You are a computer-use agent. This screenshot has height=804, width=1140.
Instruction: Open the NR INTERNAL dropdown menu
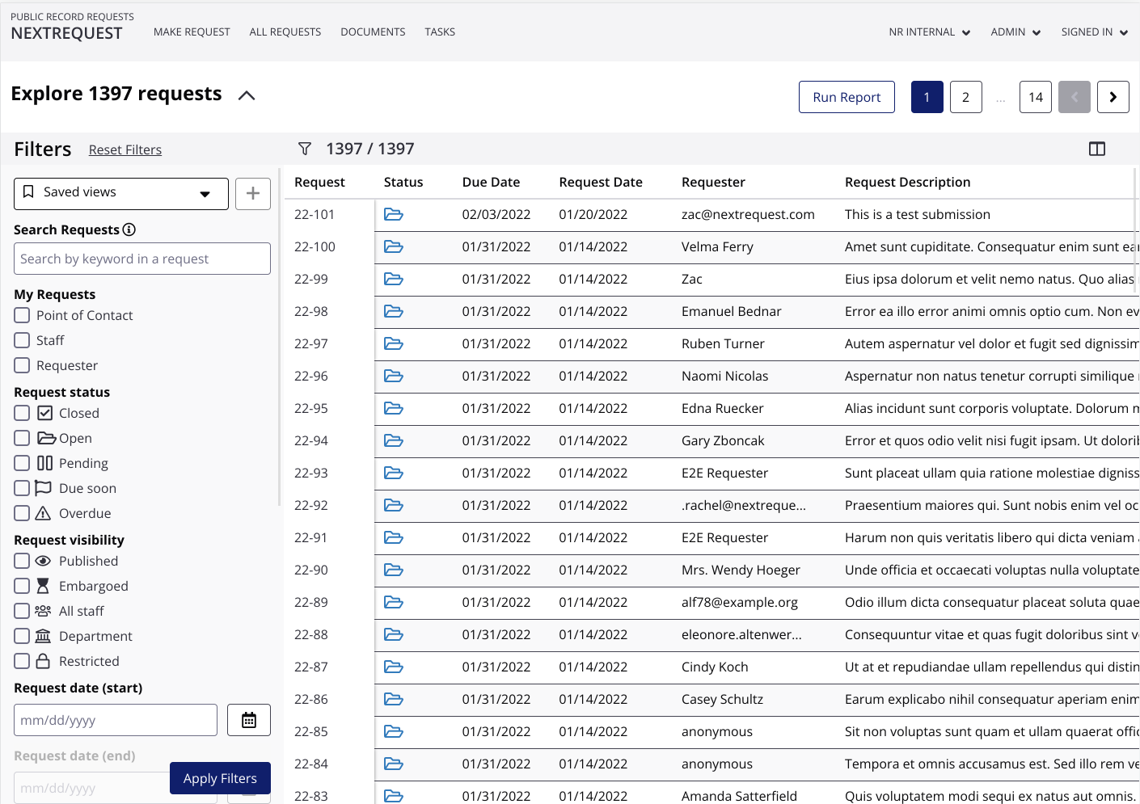[x=929, y=32]
